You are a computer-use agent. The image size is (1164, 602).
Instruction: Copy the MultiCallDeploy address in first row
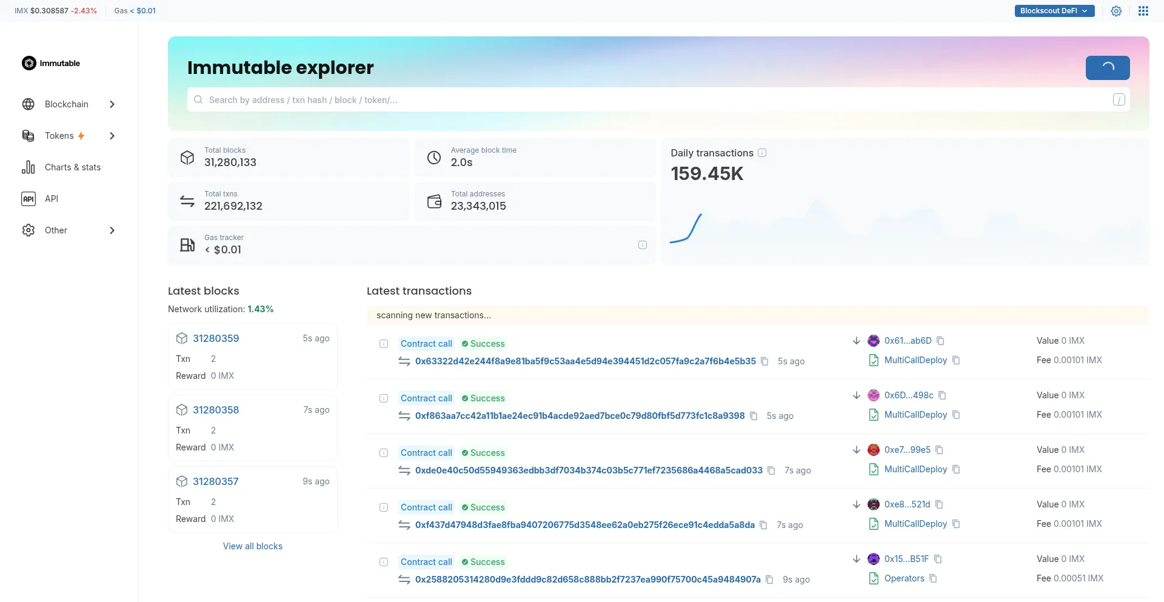click(956, 360)
